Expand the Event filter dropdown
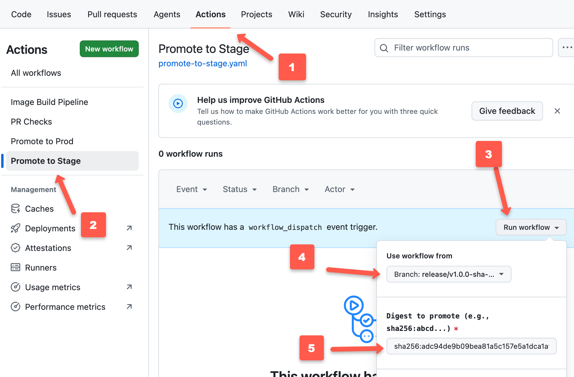This screenshot has width=574, height=377. pos(191,189)
